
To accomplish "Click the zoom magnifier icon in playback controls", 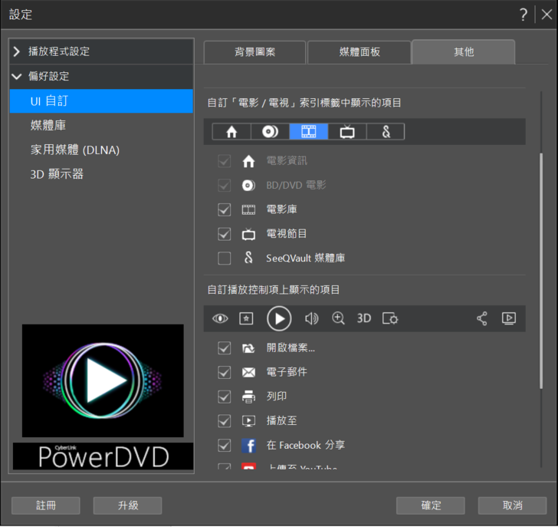I will click(338, 318).
